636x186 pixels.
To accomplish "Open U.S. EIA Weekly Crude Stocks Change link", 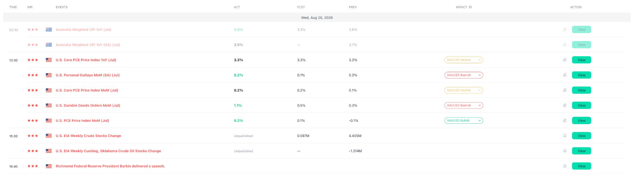I will tap(88, 136).
